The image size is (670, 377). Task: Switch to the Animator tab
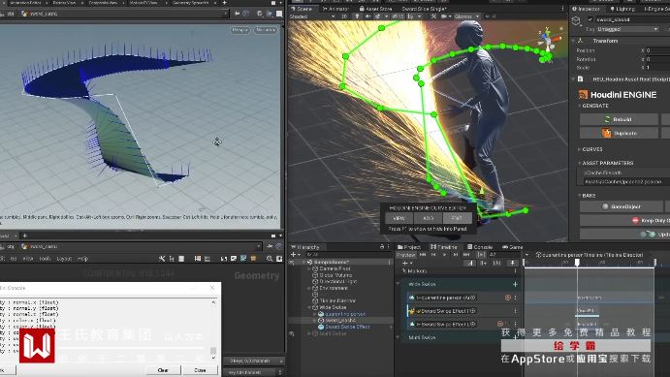point(335,9)
